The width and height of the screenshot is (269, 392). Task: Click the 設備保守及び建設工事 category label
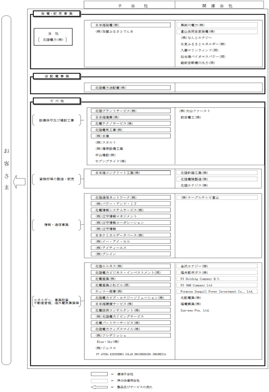tap(57, 120)
